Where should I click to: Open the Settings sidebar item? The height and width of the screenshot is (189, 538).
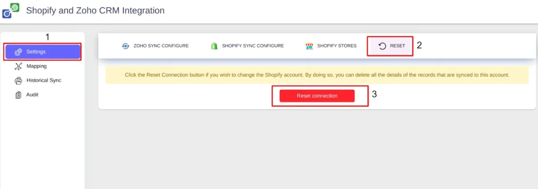click(43, 52)
